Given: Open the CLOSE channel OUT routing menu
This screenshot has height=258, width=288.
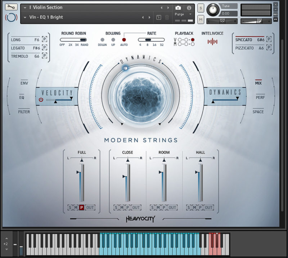Looking at the screenshot, I should (x=136, y=207).
